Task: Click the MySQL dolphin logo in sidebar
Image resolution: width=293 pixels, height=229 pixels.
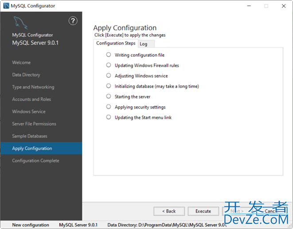Action: (20, 23)
